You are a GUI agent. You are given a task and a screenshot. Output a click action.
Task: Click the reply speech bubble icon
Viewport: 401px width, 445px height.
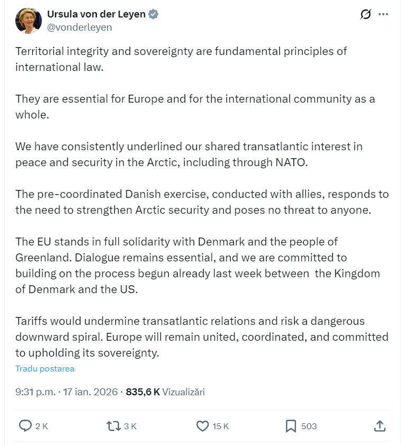(x=25, y=426)
